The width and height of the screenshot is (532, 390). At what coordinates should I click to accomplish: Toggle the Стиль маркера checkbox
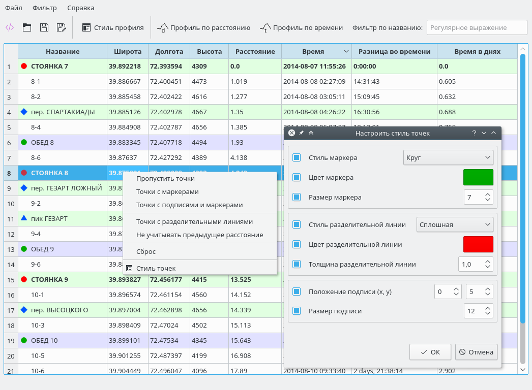point(297,158)
